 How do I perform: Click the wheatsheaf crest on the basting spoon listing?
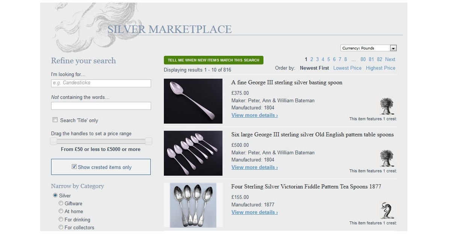[386, 106]
